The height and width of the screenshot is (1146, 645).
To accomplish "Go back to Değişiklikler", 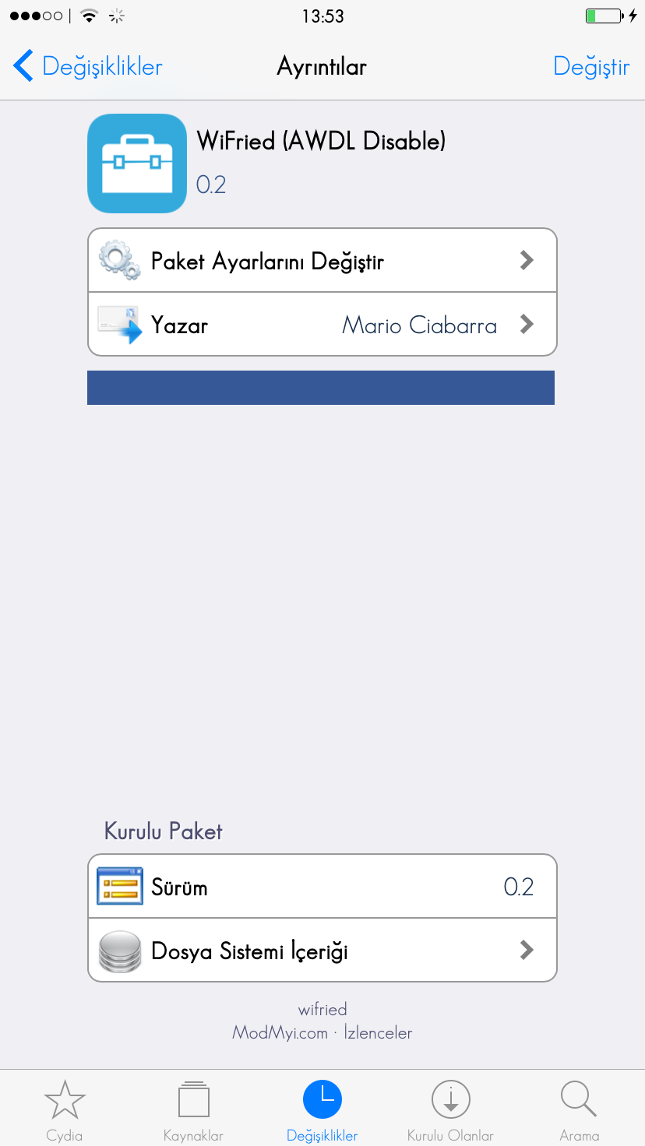I will (x=88, y=66).
